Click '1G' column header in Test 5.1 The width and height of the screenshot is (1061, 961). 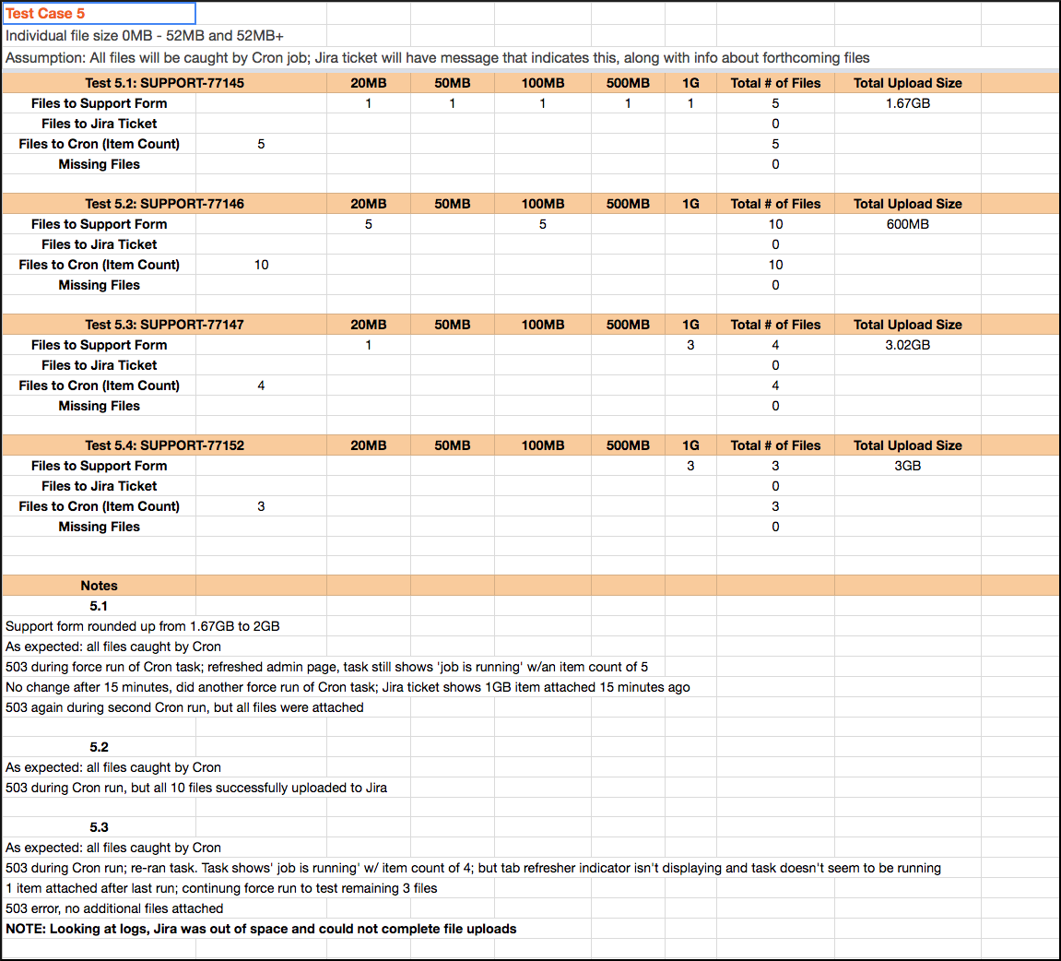tap(690, 83)
